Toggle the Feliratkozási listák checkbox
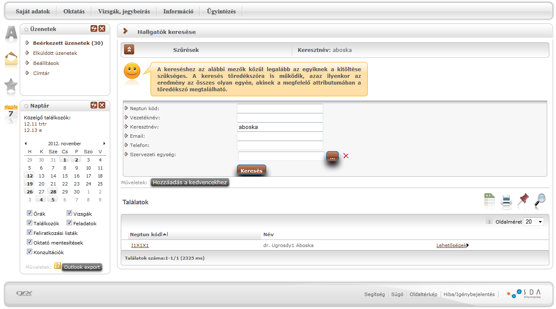Viewport: 556px width, 309px height. (x=29, y=232)
